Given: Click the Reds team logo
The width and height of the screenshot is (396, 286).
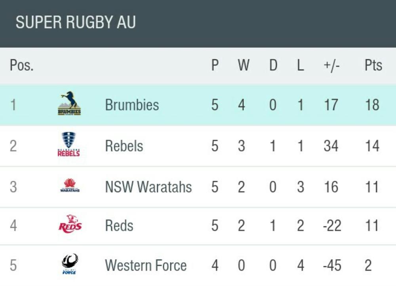Looking at the screenshot, I should (x=70, y=224).
